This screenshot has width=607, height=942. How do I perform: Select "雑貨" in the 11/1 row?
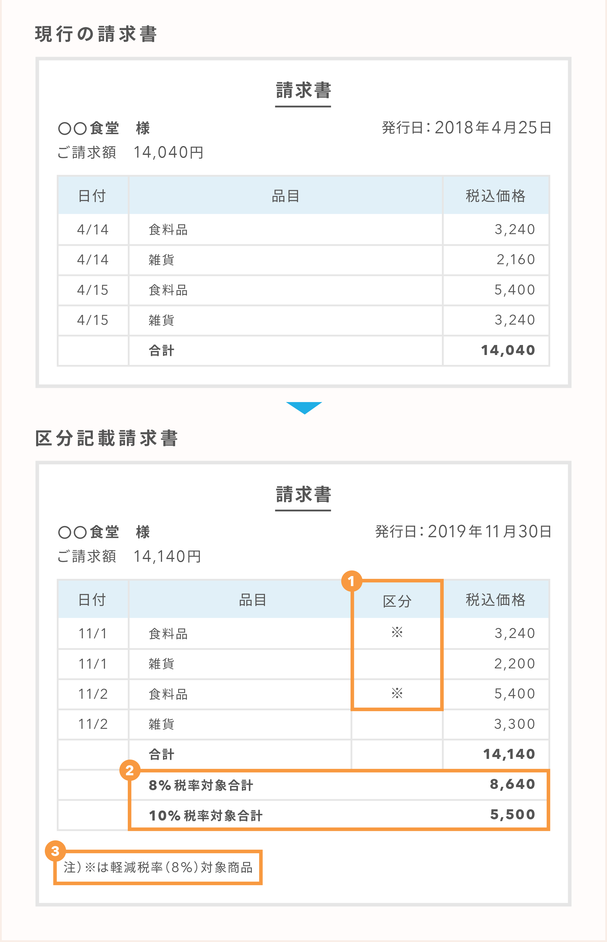(x=161, y=664)
